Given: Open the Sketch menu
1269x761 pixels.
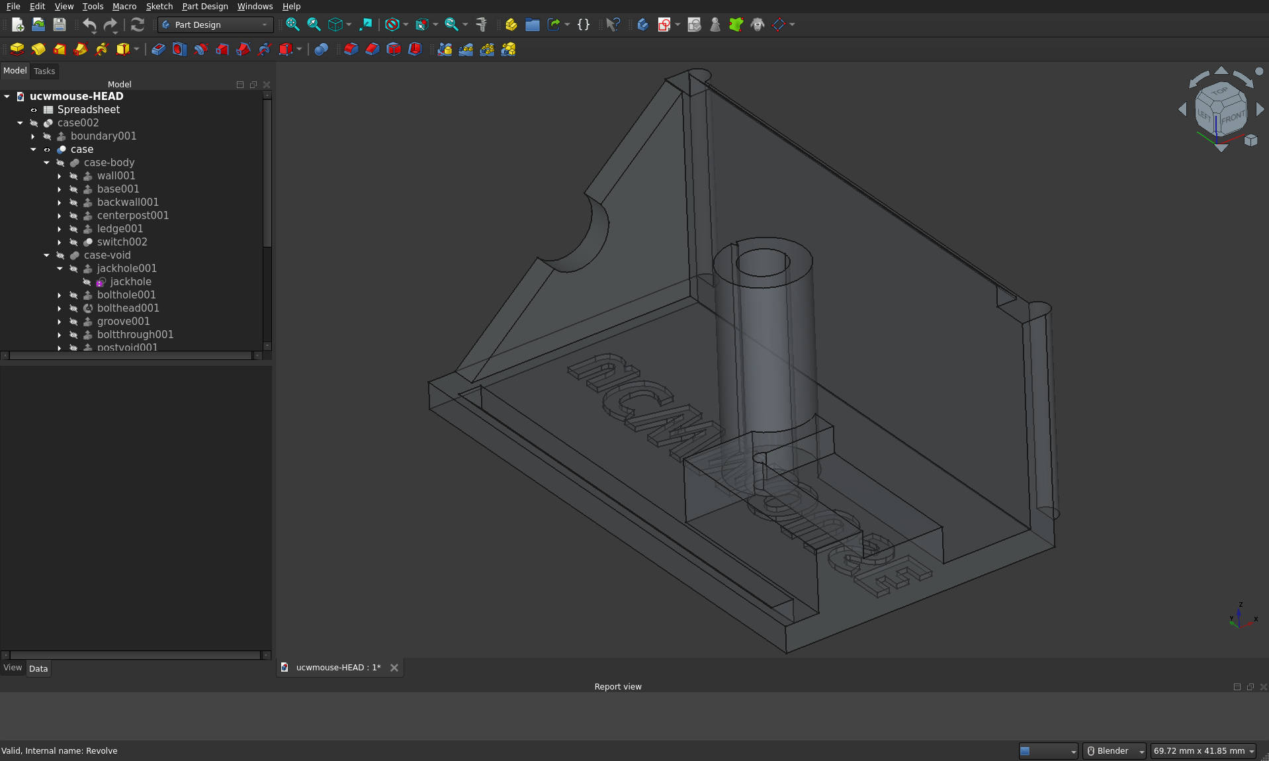Looking at the screenshot, I should click(x=159, y=6).
